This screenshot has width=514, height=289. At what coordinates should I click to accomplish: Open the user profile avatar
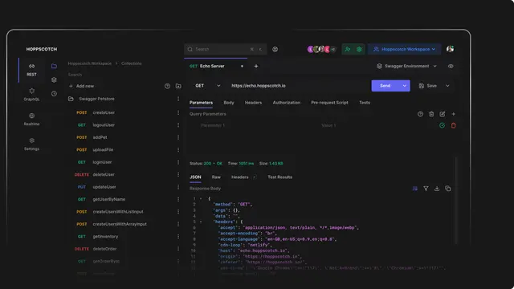[450, 49]
